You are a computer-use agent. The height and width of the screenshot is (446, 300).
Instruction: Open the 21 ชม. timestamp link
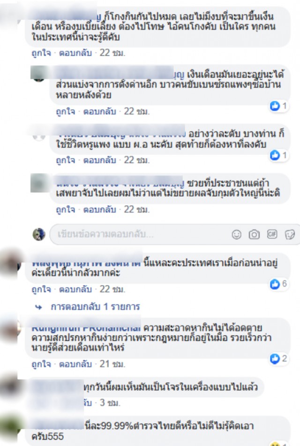click(112, 364)
